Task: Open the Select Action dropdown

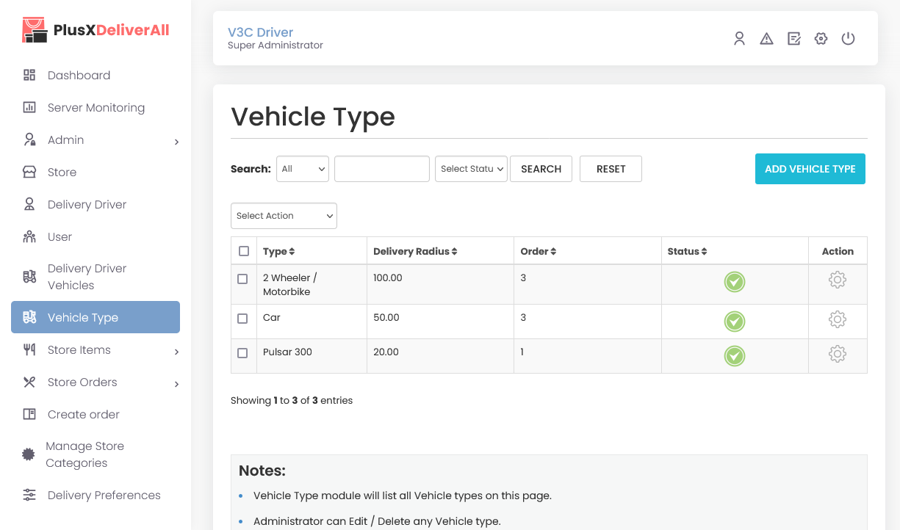Action: pyautogui.click(x=284, y=216)
